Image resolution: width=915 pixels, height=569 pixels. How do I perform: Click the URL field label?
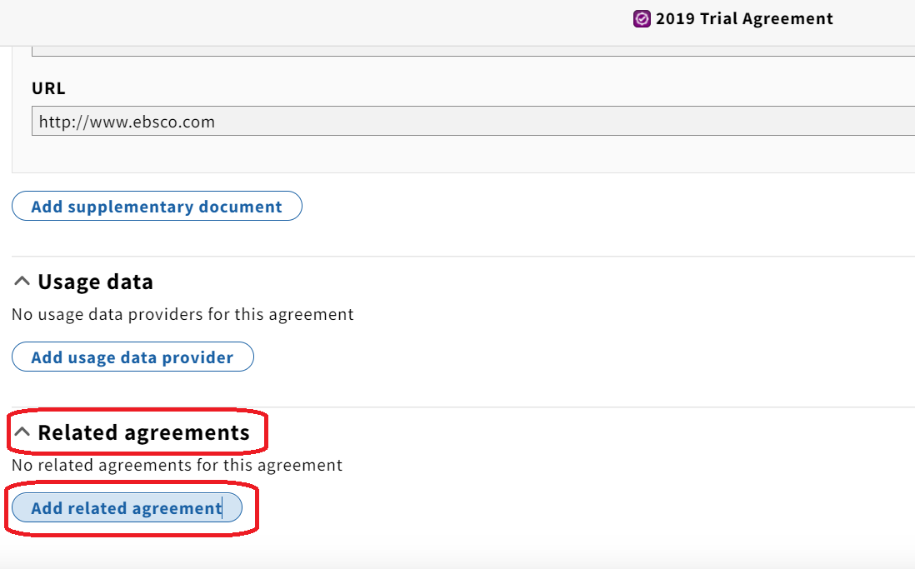48,88
